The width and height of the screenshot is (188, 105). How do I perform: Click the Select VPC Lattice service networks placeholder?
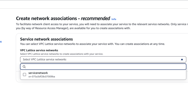(x=44, y=60)
